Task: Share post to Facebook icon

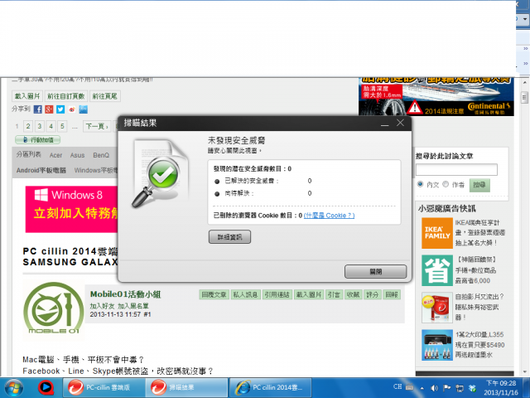Action: 38,109
